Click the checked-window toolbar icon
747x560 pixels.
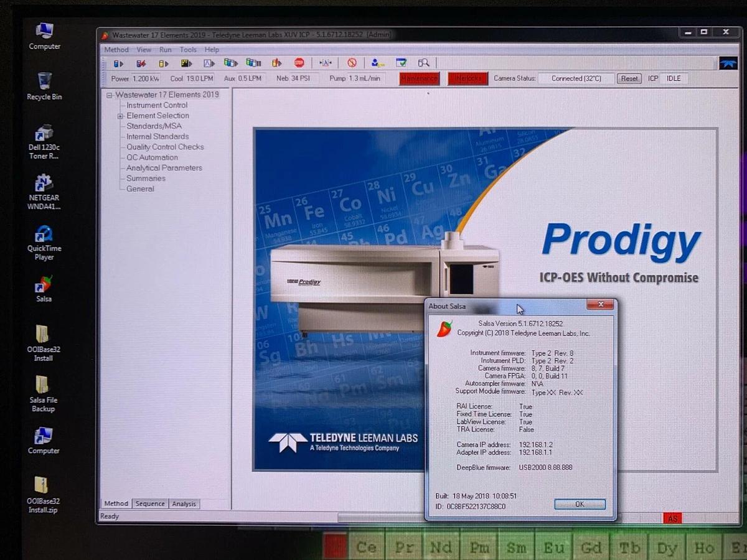tap(402, 63)
